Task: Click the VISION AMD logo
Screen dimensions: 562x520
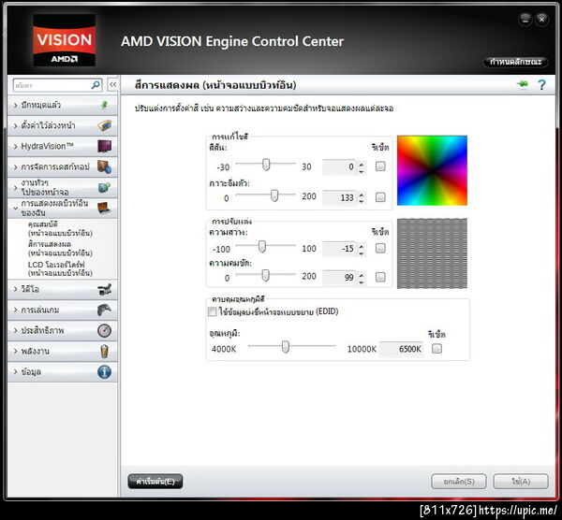Action: (64, 40)
